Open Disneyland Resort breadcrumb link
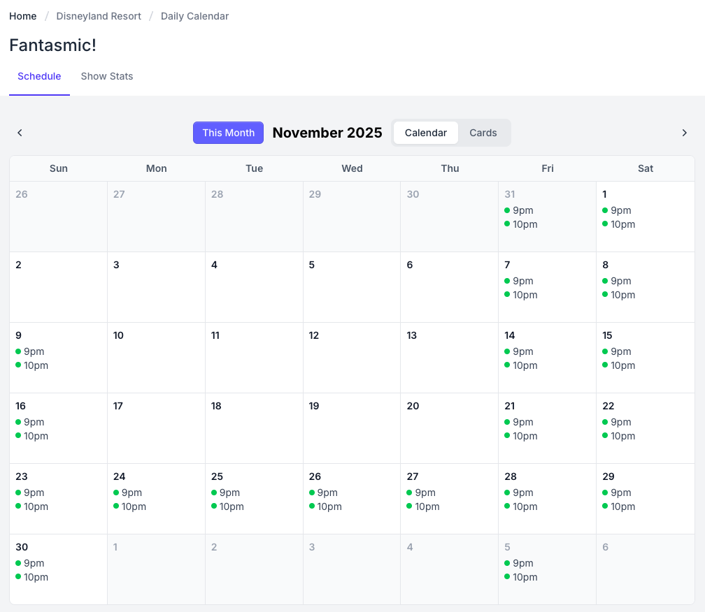This screenshot has width=705, height=612. pyautogui.click(x=99, y=16)
